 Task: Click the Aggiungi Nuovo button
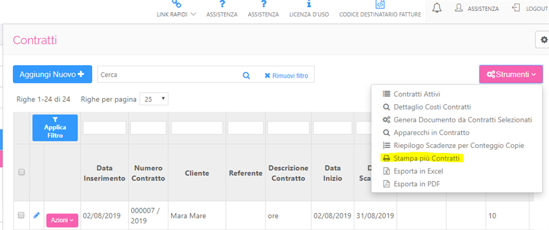click(x=52, y=74)
